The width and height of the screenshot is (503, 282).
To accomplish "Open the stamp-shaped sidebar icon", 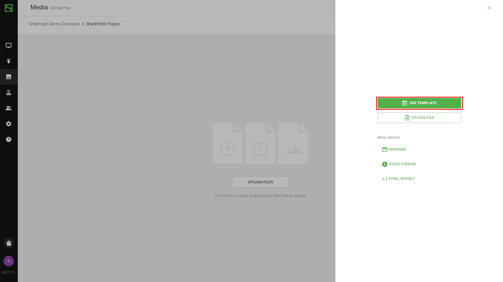I will tap(9, 92).
